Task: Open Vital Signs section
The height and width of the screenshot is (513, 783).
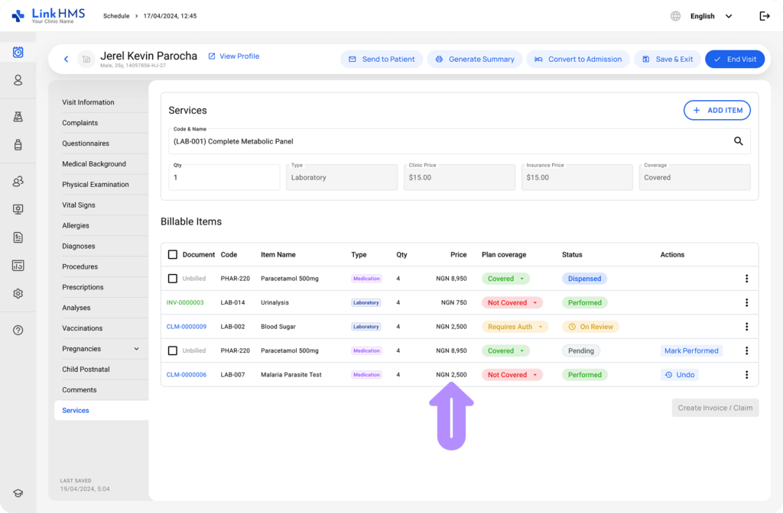Action: [79, 205]
